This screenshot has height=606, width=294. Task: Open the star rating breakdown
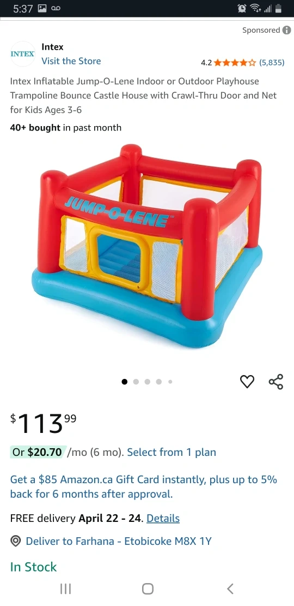pos(234,63)
